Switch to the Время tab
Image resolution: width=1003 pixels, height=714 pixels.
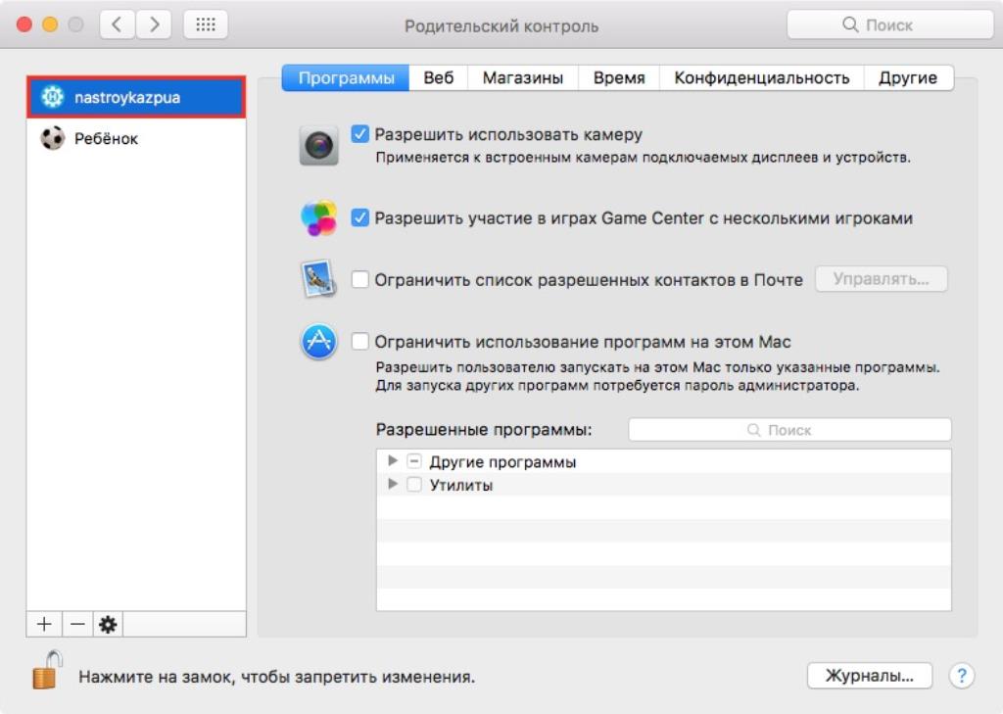[x=618, y=78]
